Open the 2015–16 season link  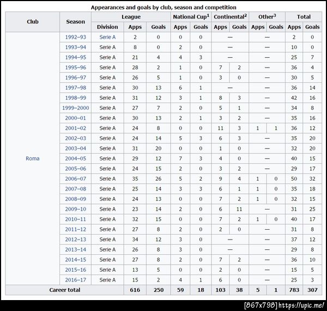[x=76, y=270]
